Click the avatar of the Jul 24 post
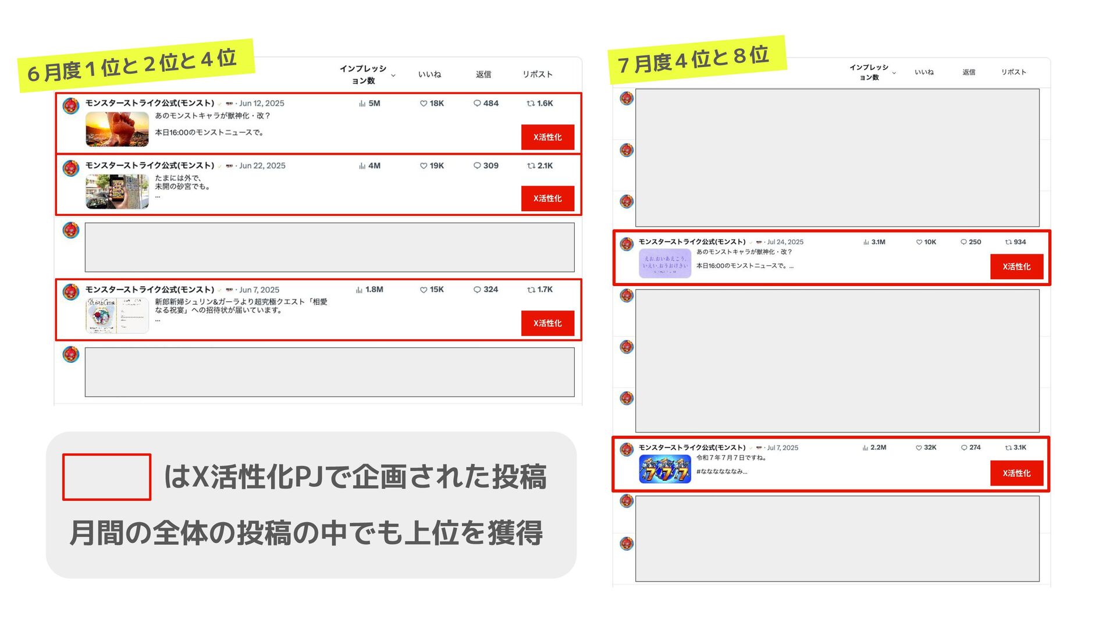1117x628 pixels. coord(627,244)
